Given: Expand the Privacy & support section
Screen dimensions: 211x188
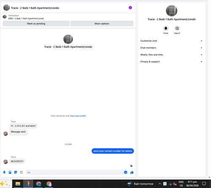Looking at the screenshot, I should click(x=171, y=61).
